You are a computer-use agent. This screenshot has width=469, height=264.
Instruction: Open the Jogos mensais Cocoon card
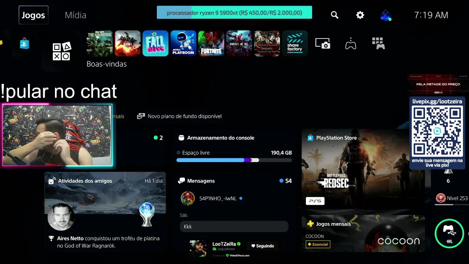tap(363, 233)
